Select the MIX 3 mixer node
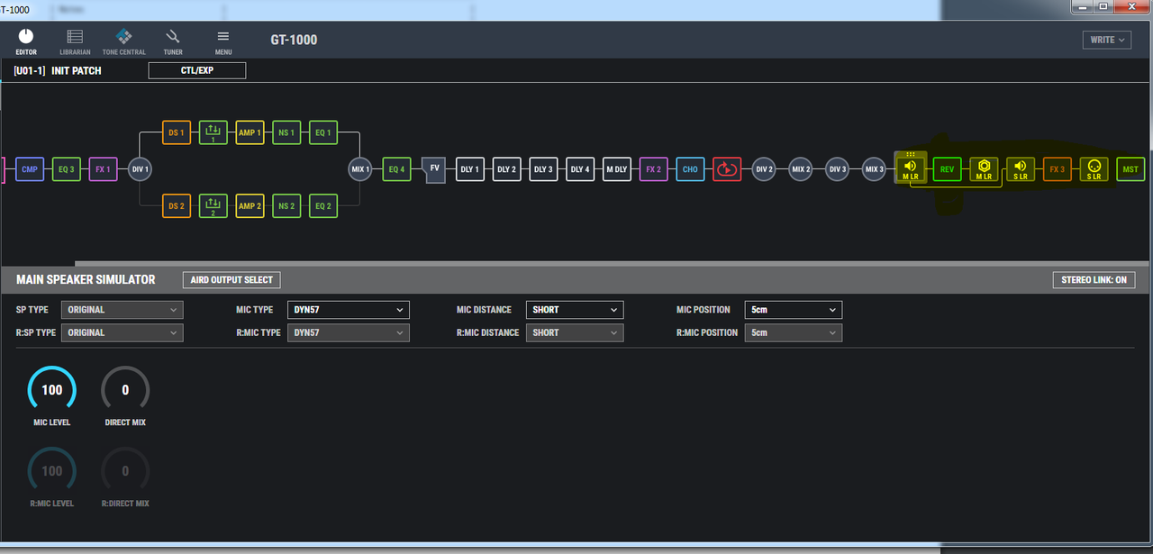The height and width of the screenshot is (554, 1153). tap(874, 168)
